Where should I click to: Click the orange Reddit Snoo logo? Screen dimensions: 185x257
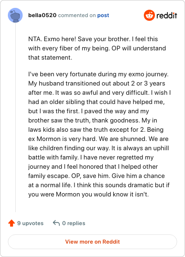tap(149, 15)
